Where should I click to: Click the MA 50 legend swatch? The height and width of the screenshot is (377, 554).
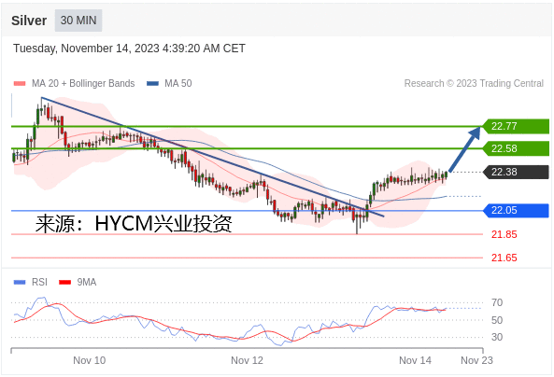152,84
